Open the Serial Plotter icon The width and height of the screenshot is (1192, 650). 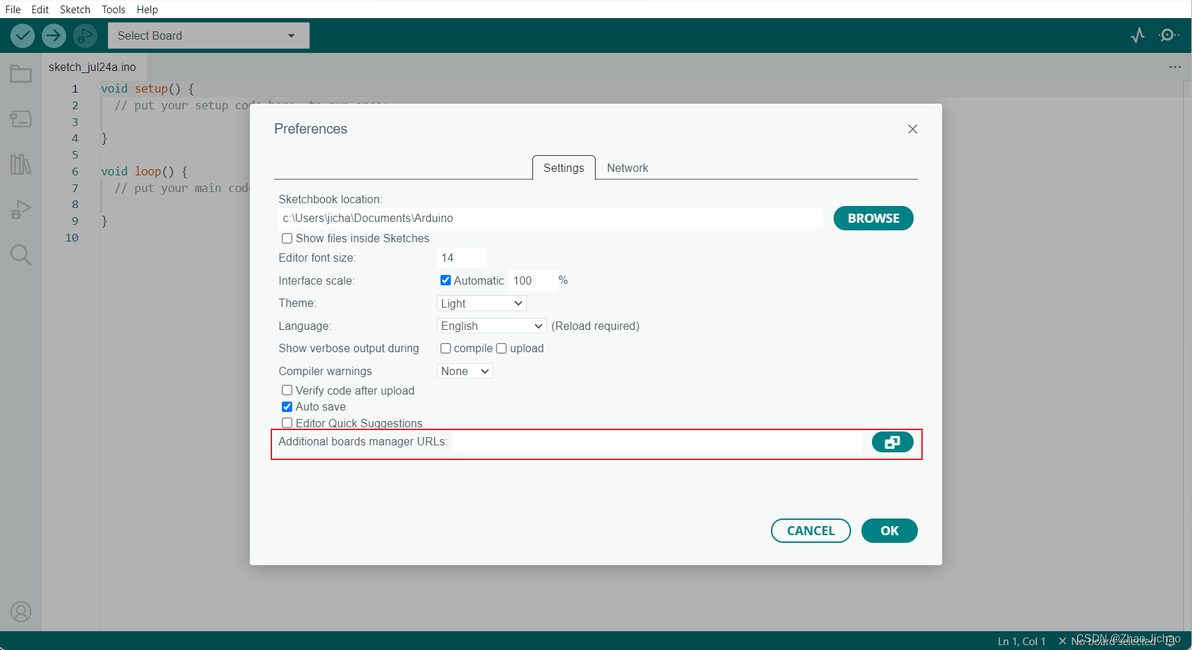1138,35
